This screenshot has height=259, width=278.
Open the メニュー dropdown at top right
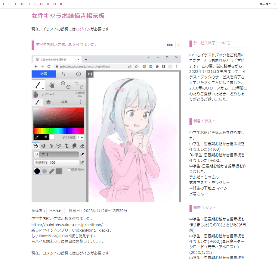[x=268, y=4]
